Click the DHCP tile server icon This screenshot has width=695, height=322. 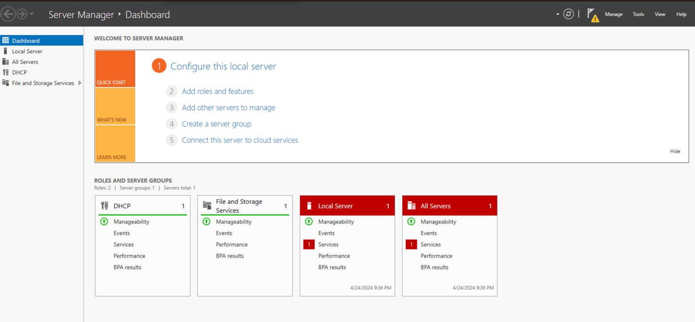(x=104, y=206)
